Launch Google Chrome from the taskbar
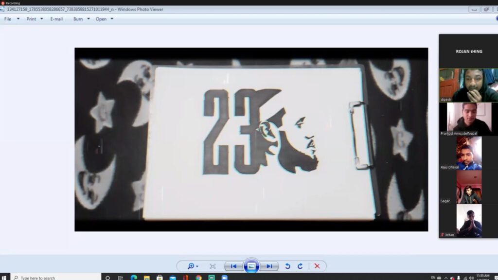Image resolution: width=498 pixels, height=280 pixels. coord(199,278)
